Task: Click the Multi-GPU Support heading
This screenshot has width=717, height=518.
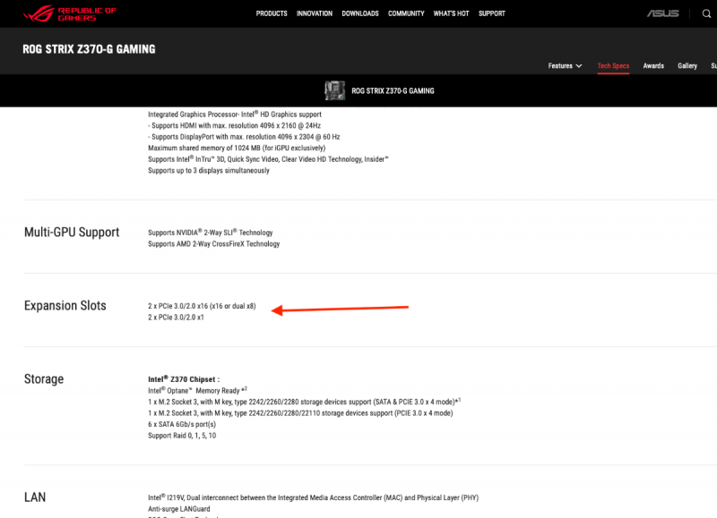Action: [x=72, y=233]
